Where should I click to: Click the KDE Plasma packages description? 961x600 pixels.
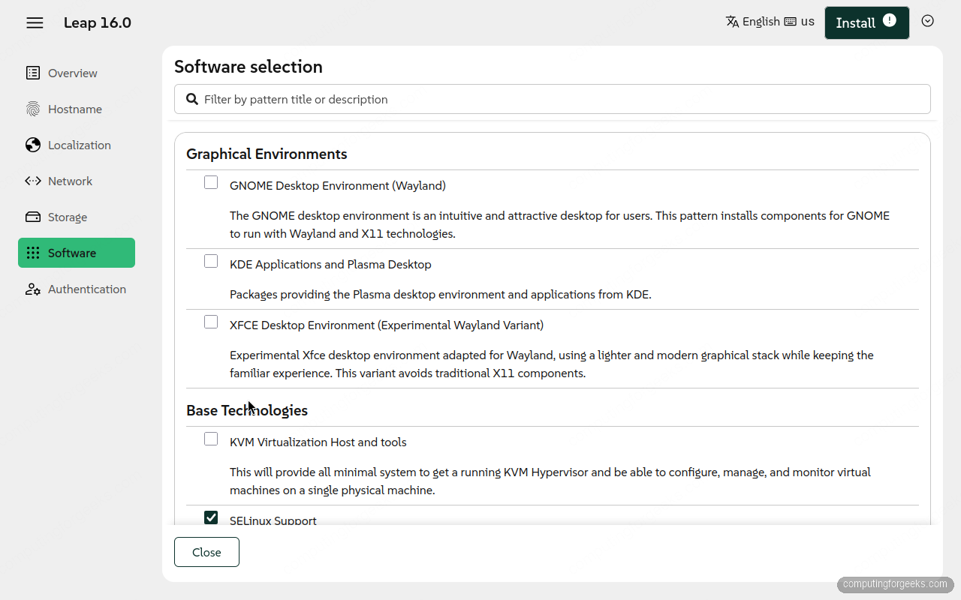441,294
